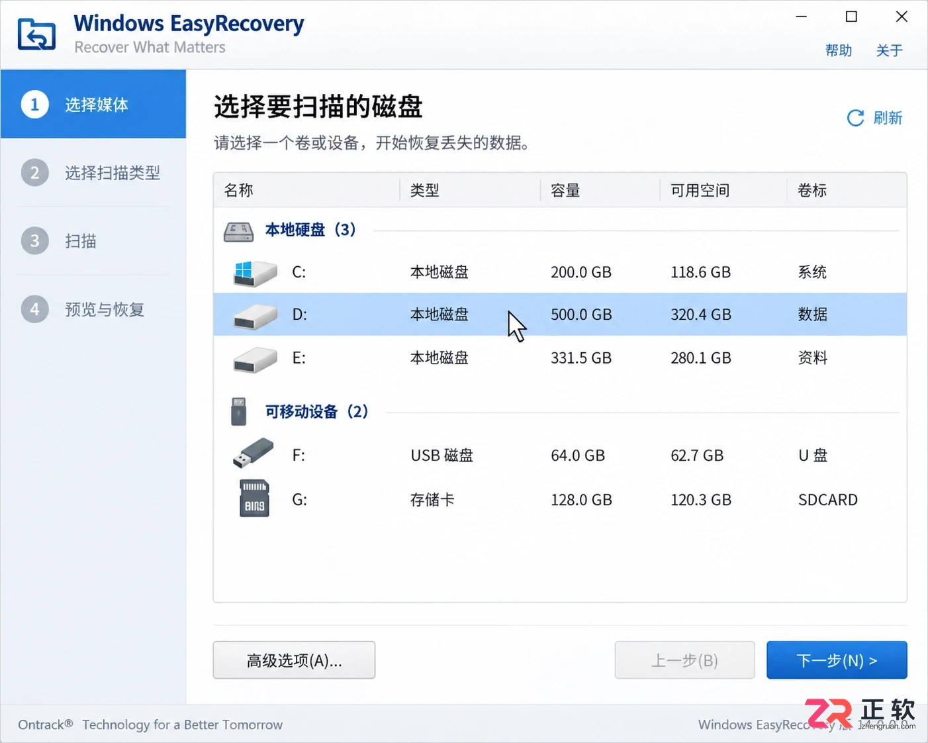Click the SDCARD volume label
Viewport: 928px width, 743px height.
pyautogui.click(x=828, y=500)
